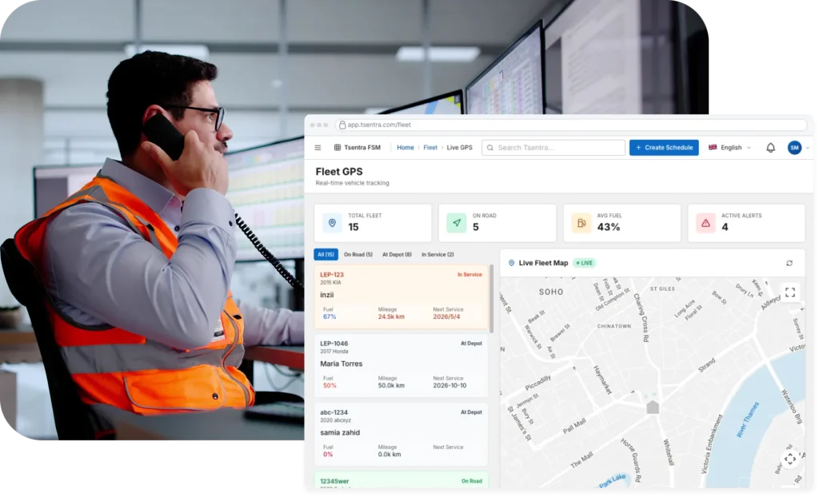The width and height of the screenshot is (819, 497).
Task: Click the On Road navigation arrow icon
Action: (457, 223)
